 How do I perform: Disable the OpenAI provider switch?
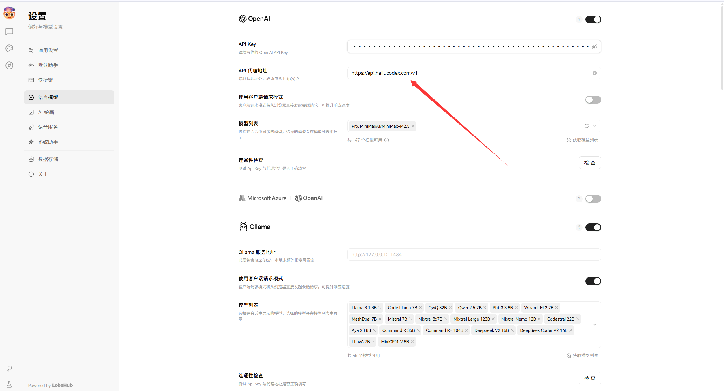pyautogui.click(x=593, y=19)
